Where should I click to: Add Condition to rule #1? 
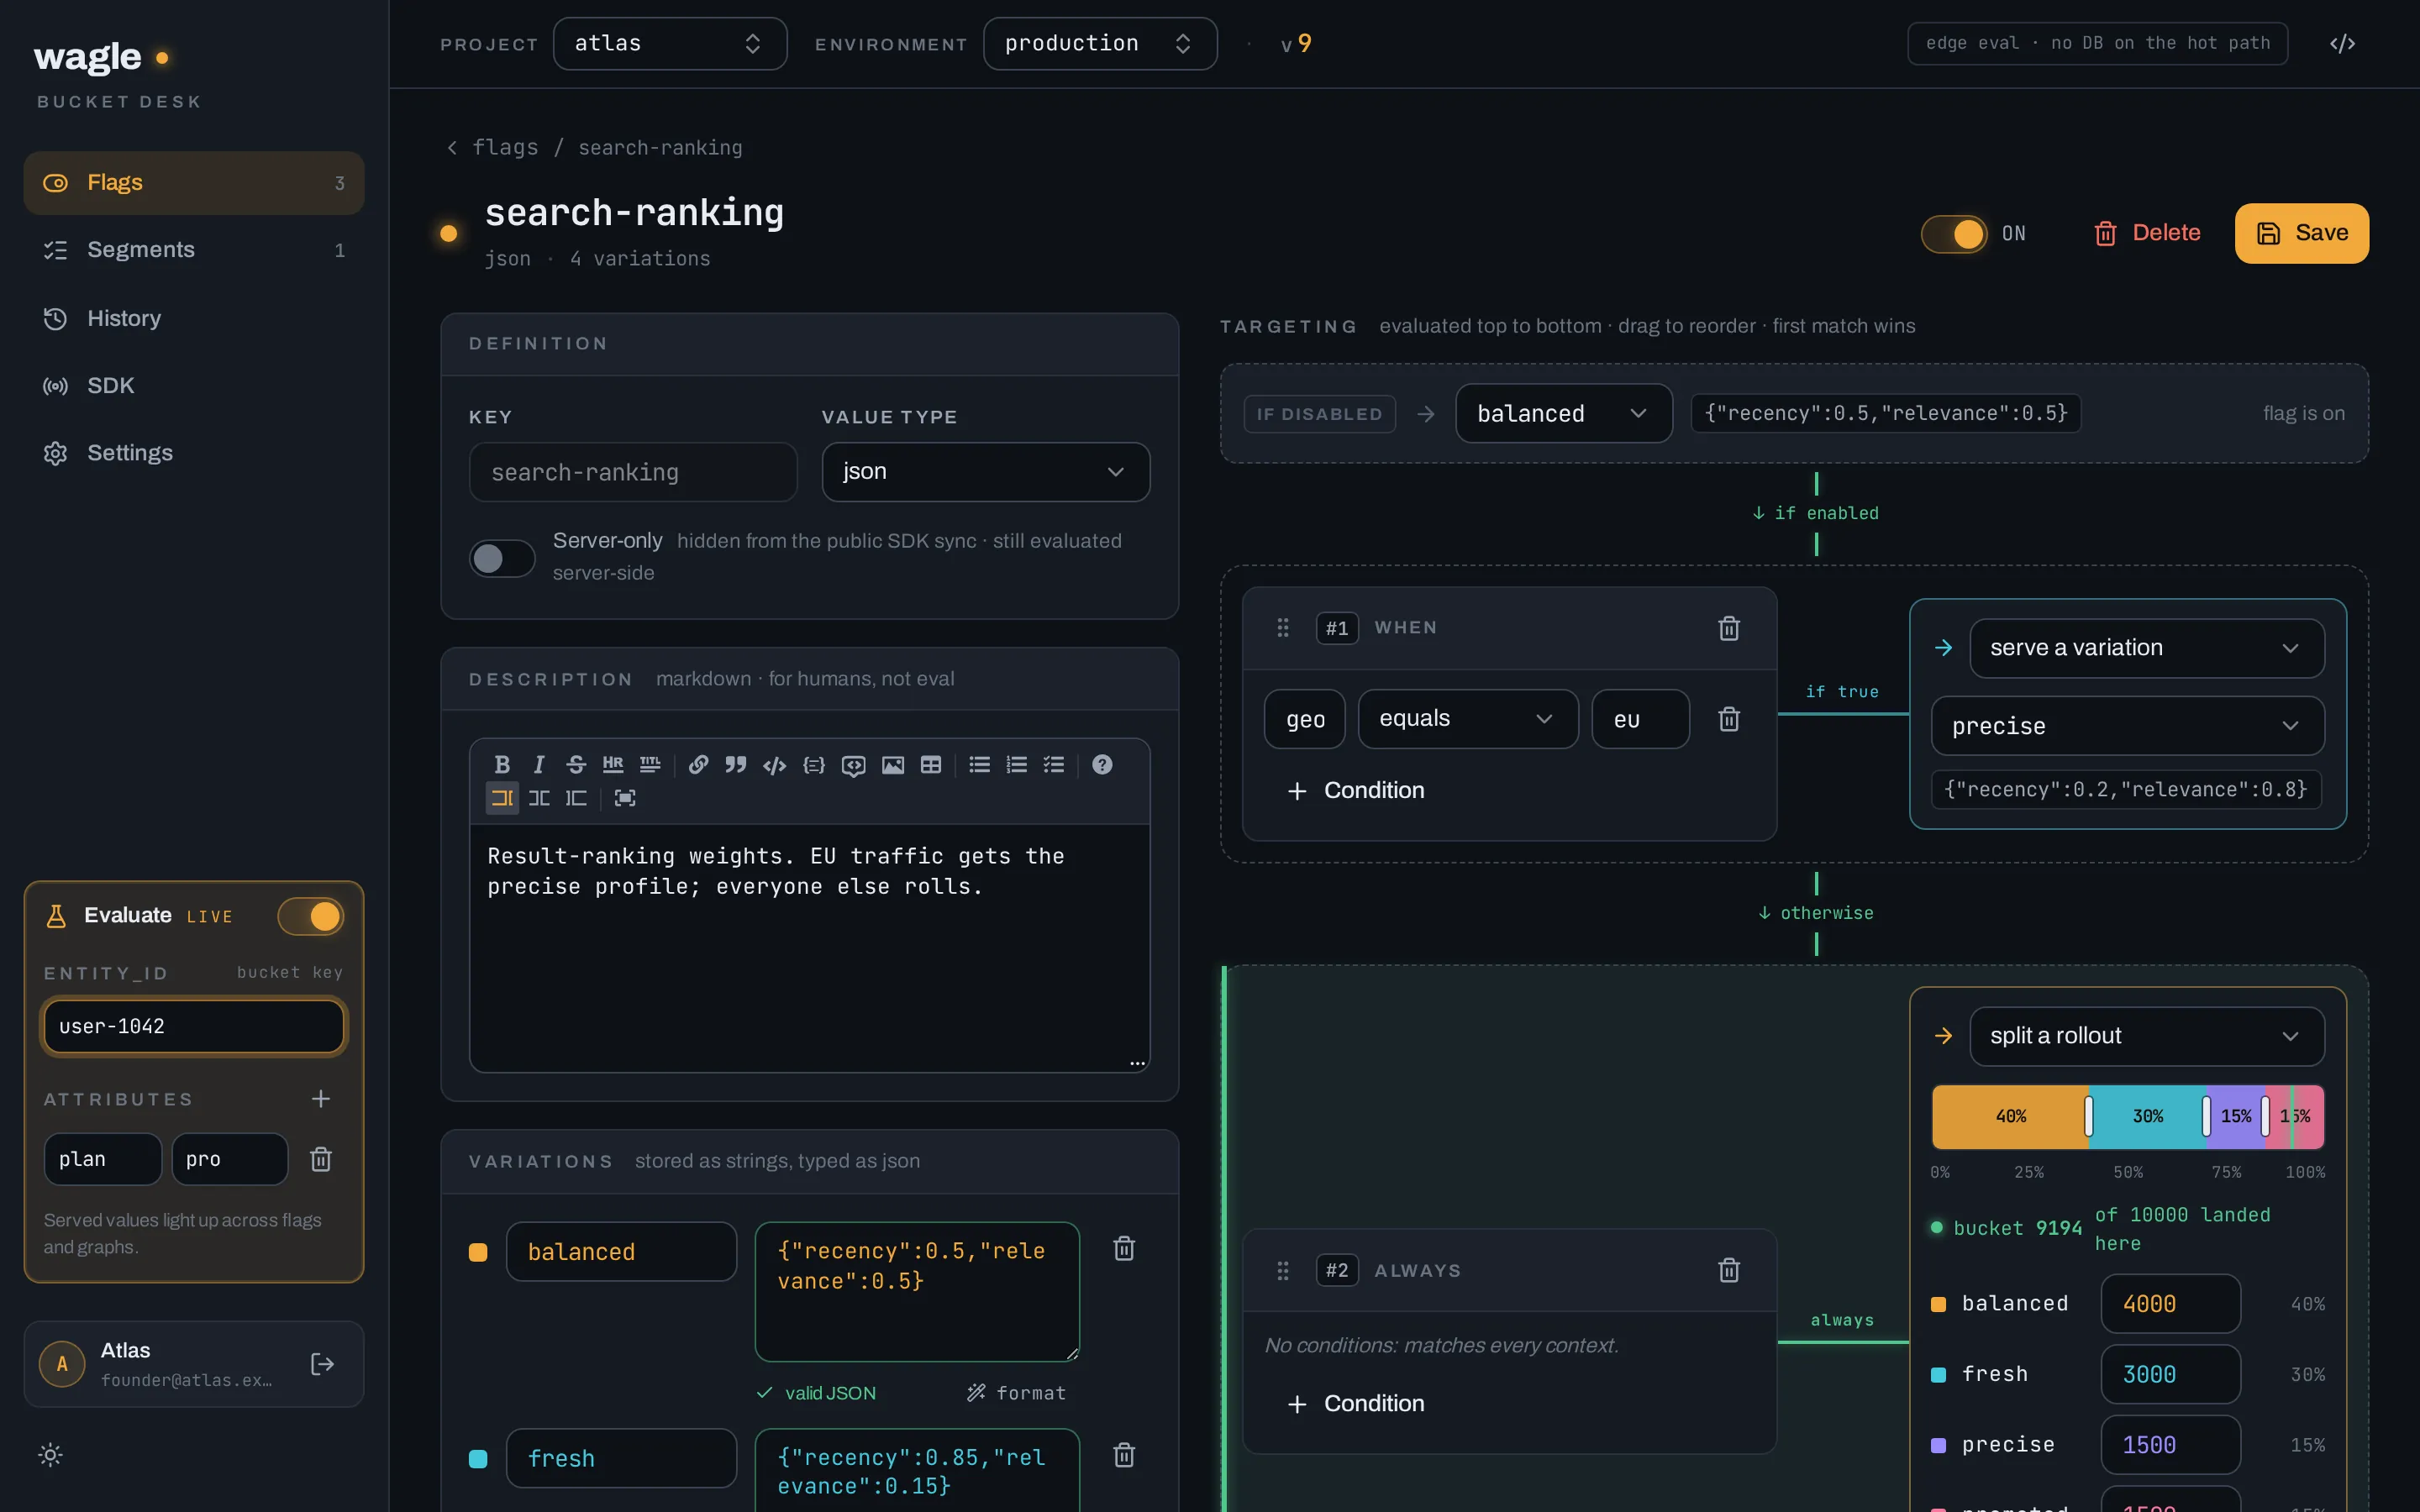(x=1356, y=791)
